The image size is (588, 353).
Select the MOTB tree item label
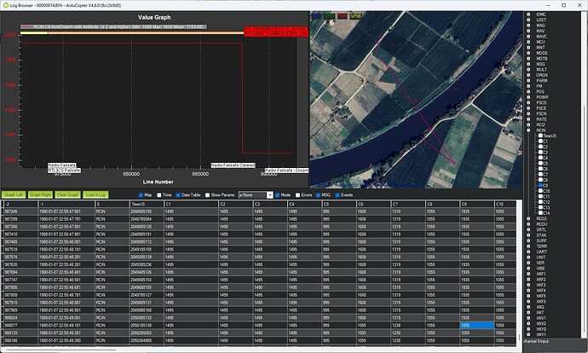541,59
